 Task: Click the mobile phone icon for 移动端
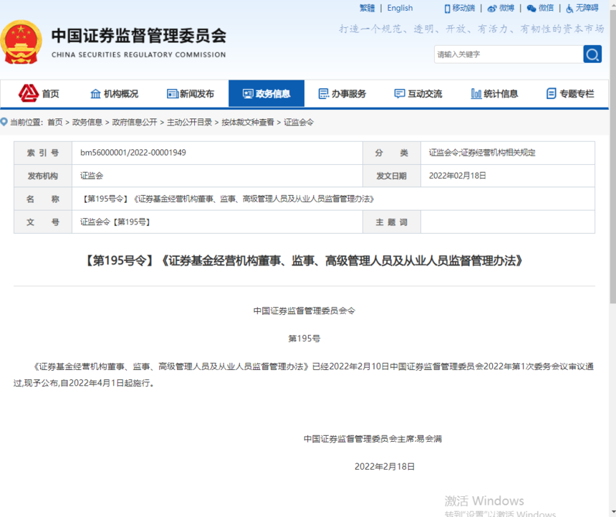447,9
